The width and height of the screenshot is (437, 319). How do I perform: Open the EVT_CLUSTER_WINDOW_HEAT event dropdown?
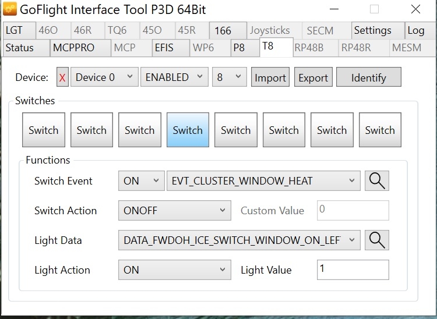click(x=263, y=181)
